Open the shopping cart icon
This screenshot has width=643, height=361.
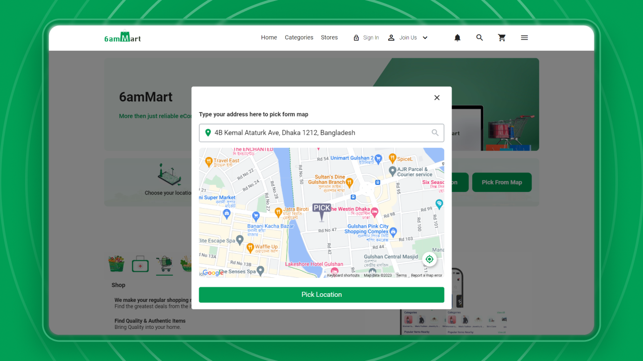point(502,38)
